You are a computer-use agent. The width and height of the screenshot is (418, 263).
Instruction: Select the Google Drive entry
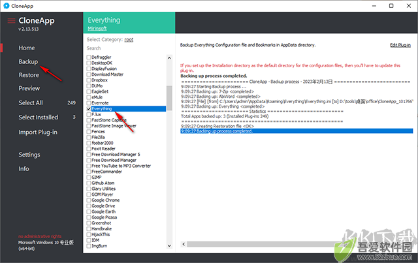pos(103,206)
